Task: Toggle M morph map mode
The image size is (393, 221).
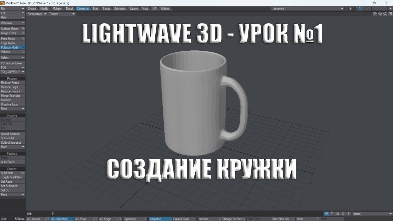Action: point(337,214)
